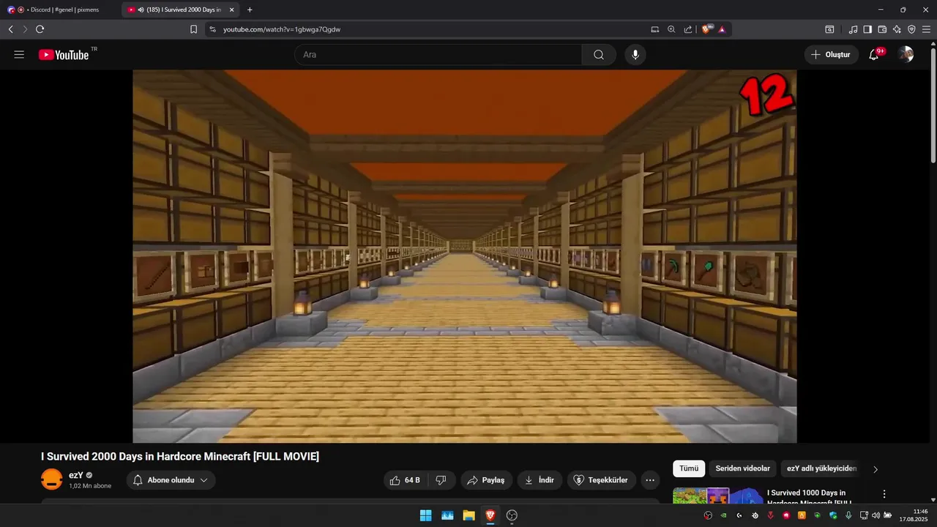Open a new browser tab
This screenshot has width=937, height=527.
coord(250,10)
